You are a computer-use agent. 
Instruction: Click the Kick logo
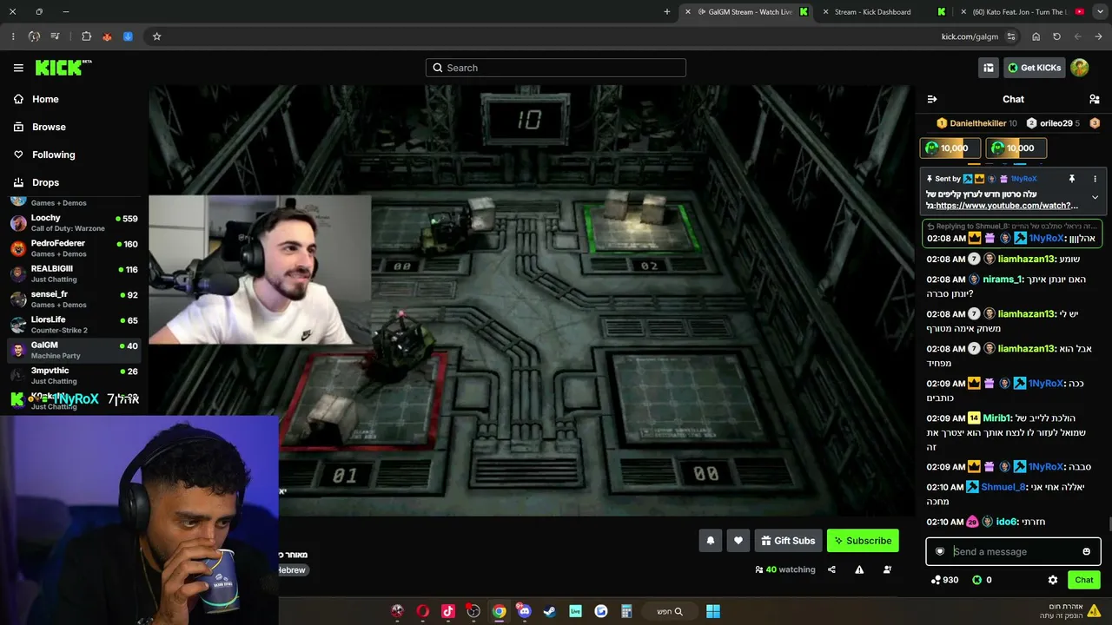[x=63, y=68]
